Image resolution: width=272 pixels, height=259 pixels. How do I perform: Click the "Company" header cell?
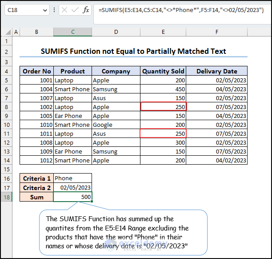coord(116,71)
